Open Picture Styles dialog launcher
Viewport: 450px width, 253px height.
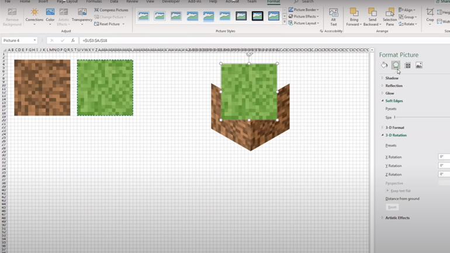click(x=321, y=31)
